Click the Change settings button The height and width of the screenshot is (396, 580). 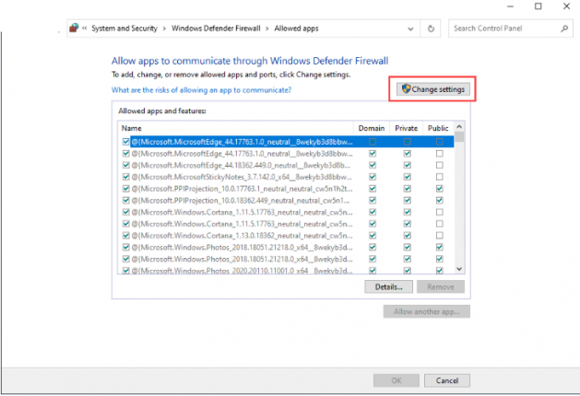click(x=433, y=89)
